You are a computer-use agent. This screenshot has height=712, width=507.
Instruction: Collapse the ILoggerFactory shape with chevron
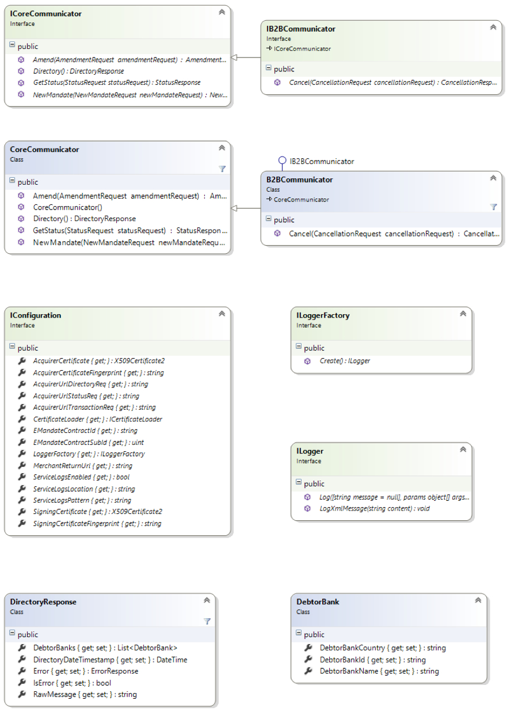pos(463,314)
